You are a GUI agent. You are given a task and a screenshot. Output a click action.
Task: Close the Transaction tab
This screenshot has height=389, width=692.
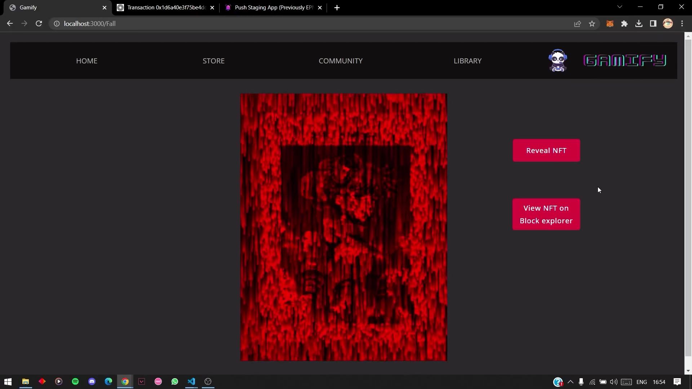212,8
